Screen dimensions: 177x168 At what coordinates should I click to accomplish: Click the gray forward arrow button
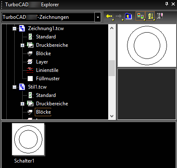[119, 16]
